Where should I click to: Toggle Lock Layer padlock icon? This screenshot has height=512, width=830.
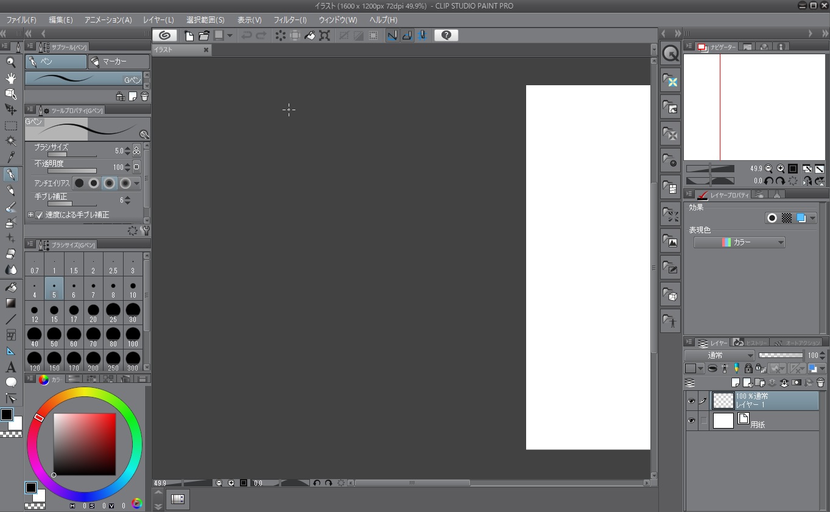tap(748, 368)
